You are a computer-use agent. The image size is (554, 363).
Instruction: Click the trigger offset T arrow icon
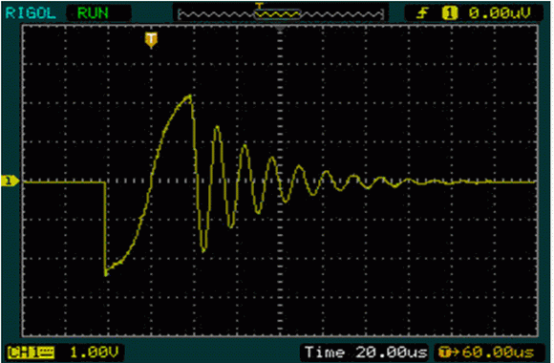[x=450, y=352]
